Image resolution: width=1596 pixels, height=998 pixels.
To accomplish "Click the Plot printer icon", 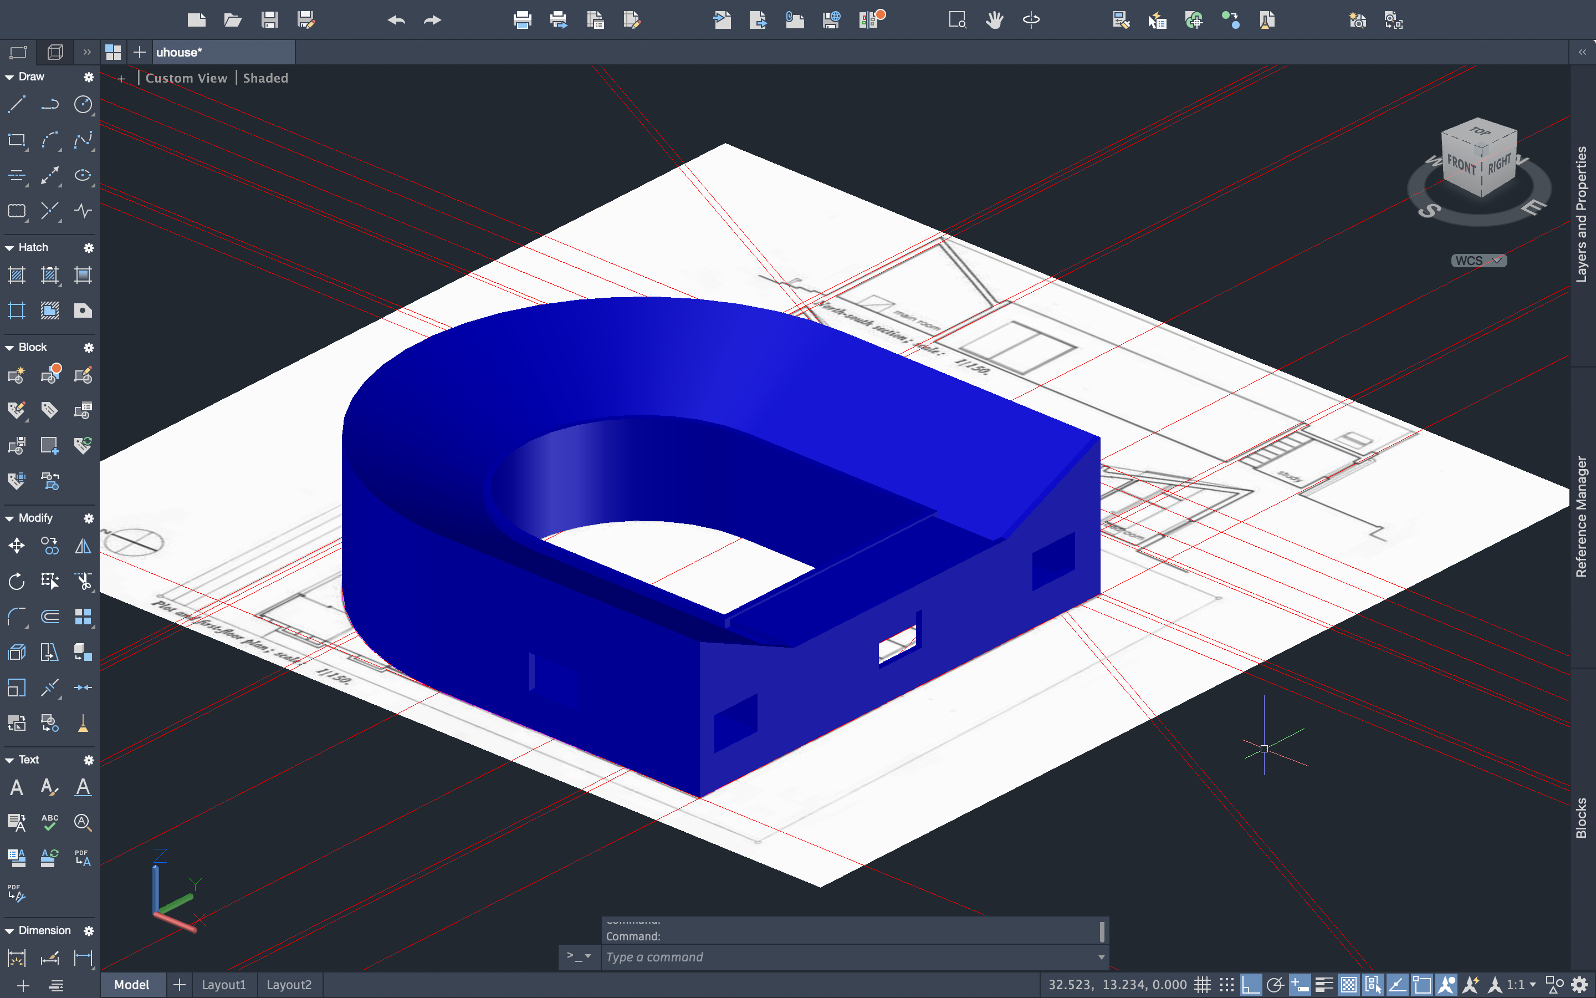I will tap(523, 20).
